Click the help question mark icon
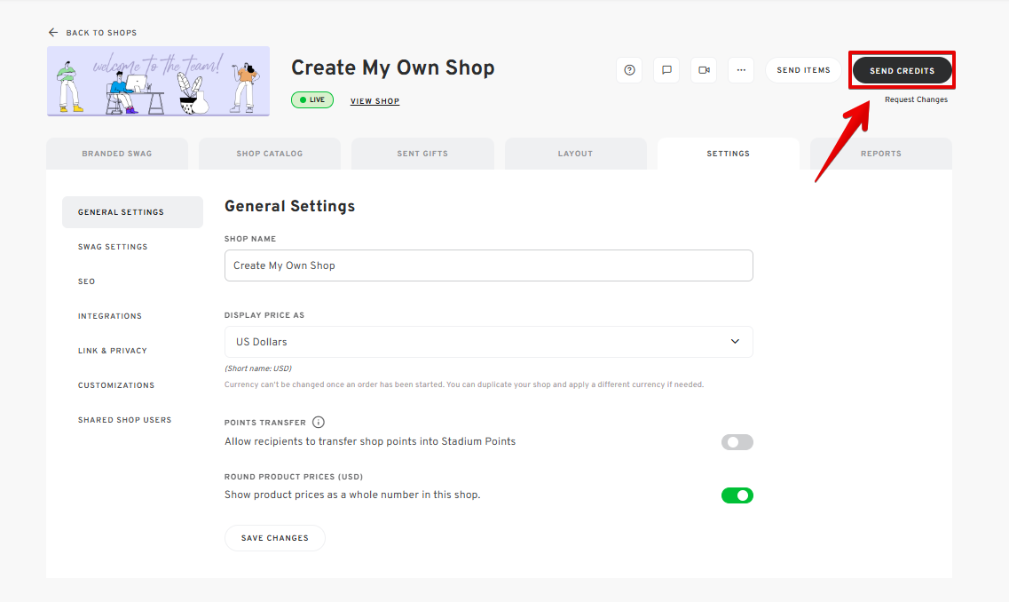The height and width of the screenshot is (602, 1009). pos(629,70)
